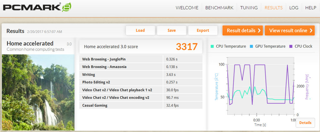This screenshot has height=132, width=320.
Task: Click the 0.257 s value
Action: [x=172, y=82]
